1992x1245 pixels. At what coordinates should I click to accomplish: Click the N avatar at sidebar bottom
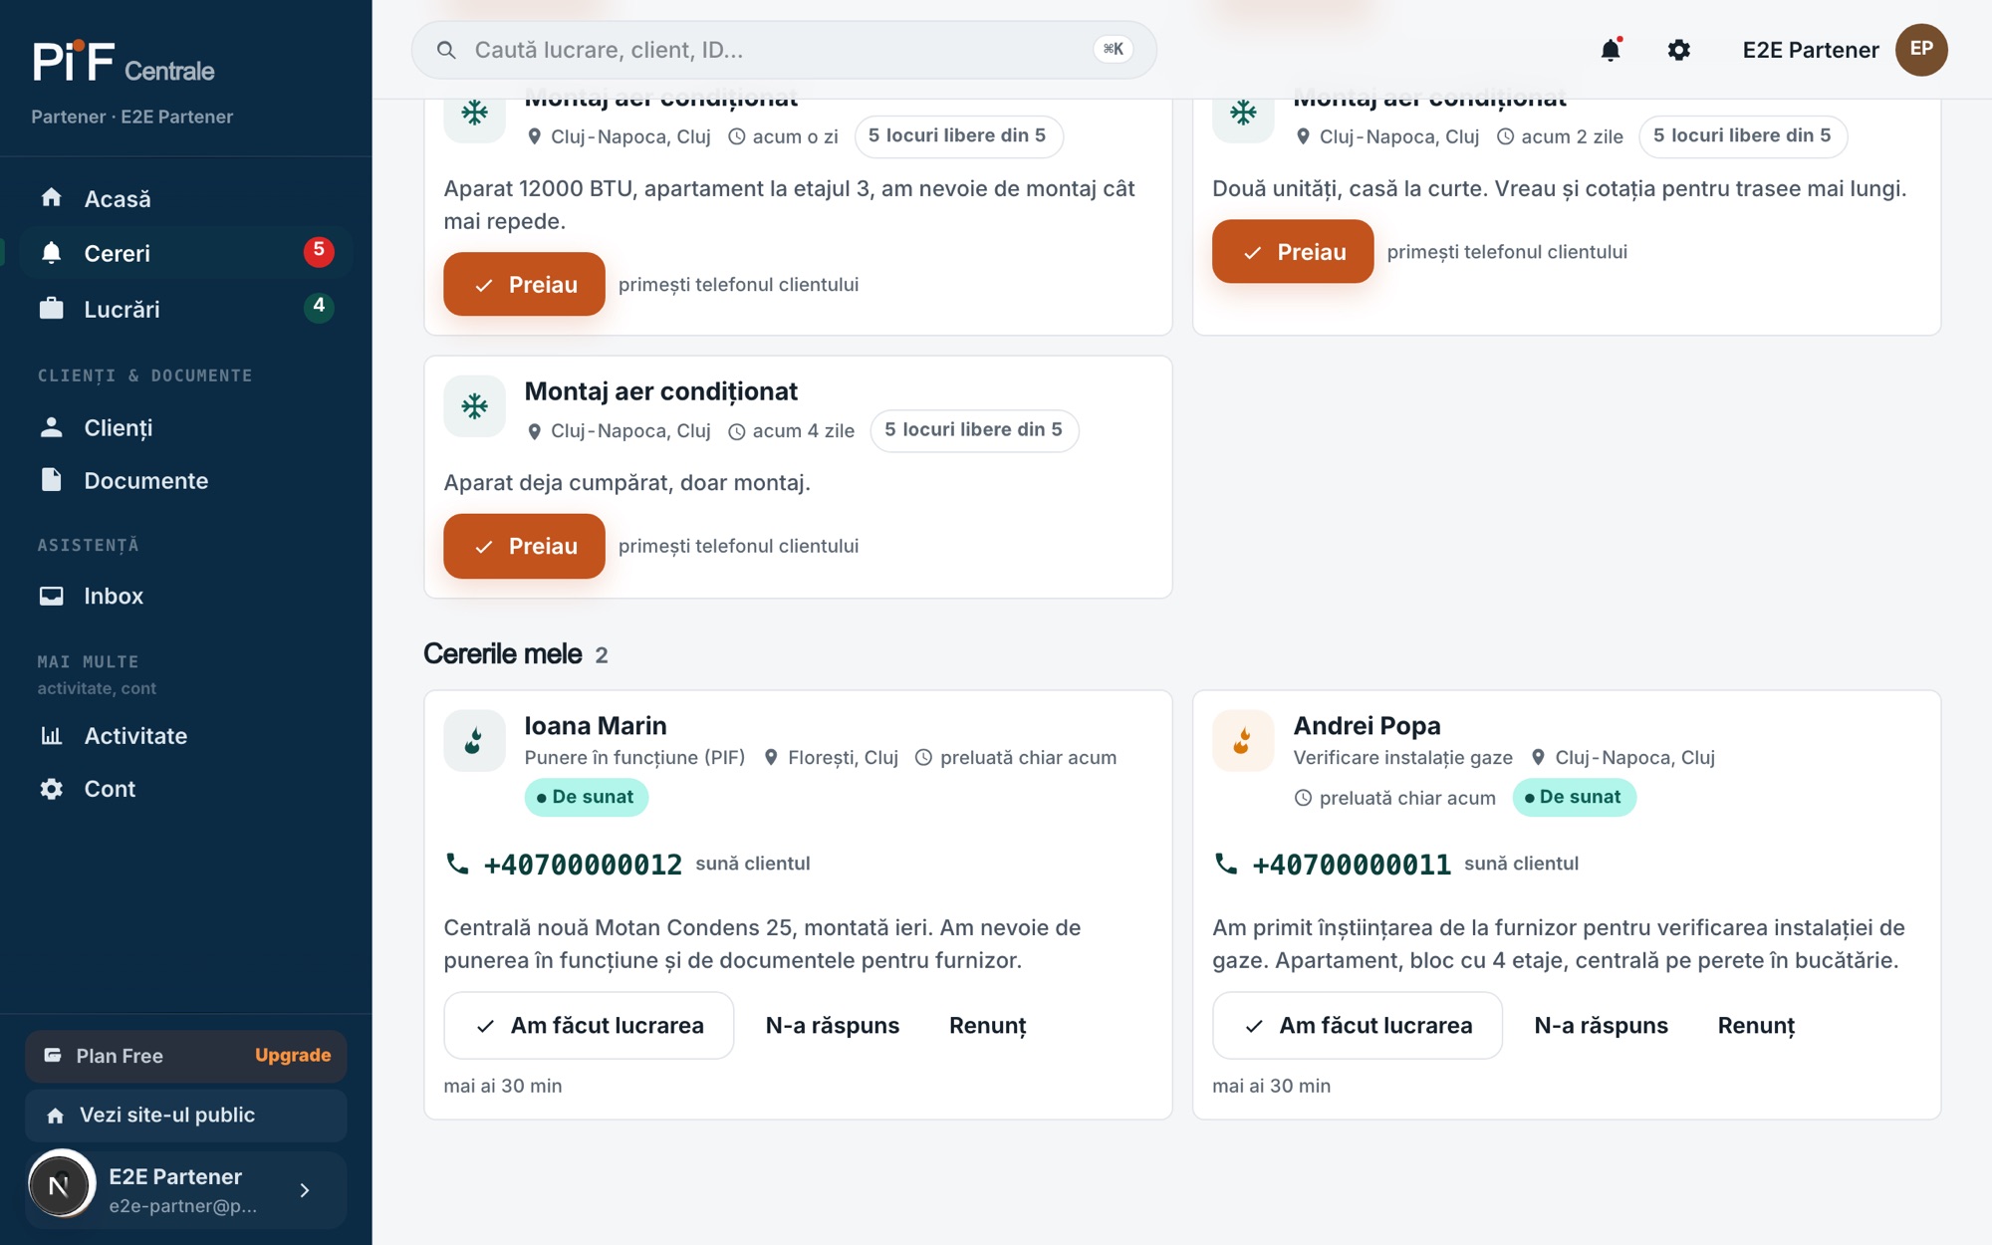coord(60,1185)
